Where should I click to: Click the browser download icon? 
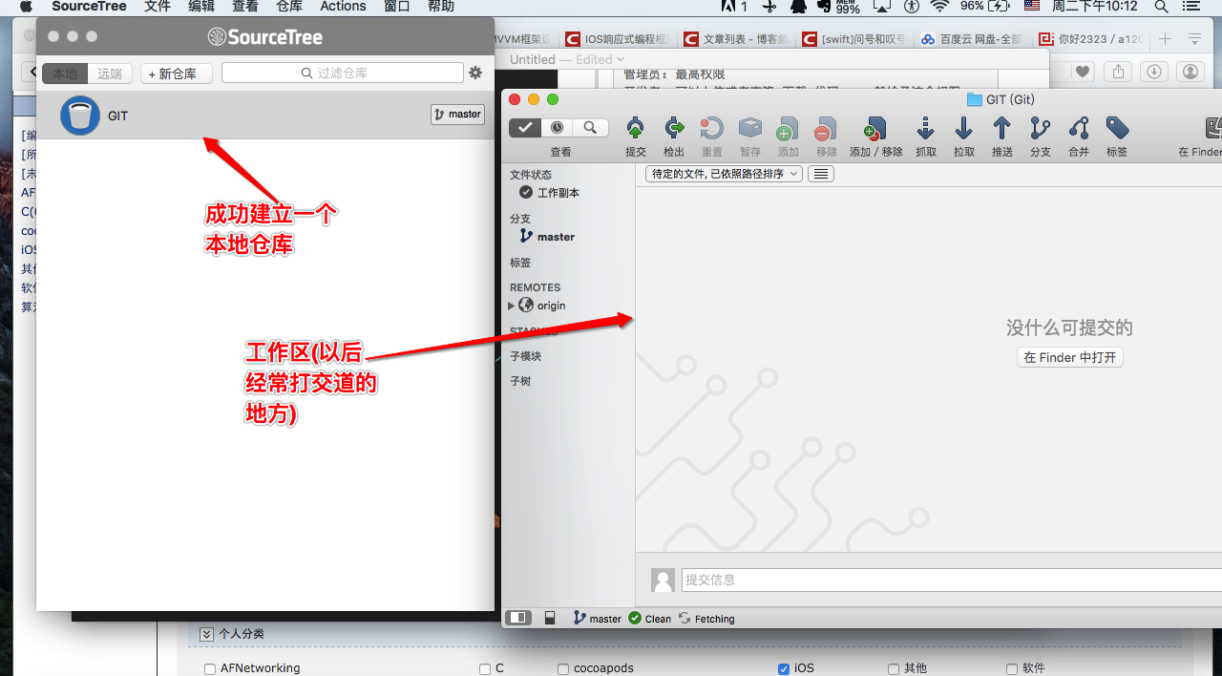click(x=1154, y=72)
